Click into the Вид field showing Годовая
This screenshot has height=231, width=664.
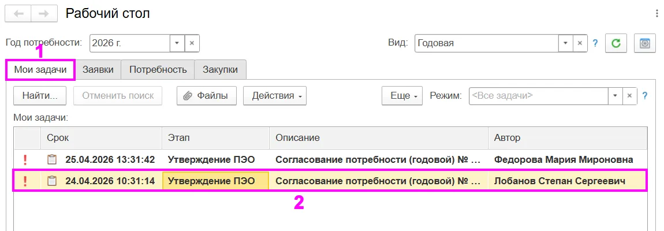click(x=487, y=43)
